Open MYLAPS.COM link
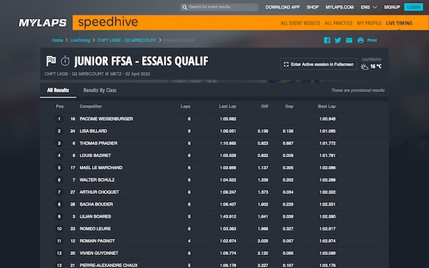Screen dimensions: 429x268 (340, 7)
